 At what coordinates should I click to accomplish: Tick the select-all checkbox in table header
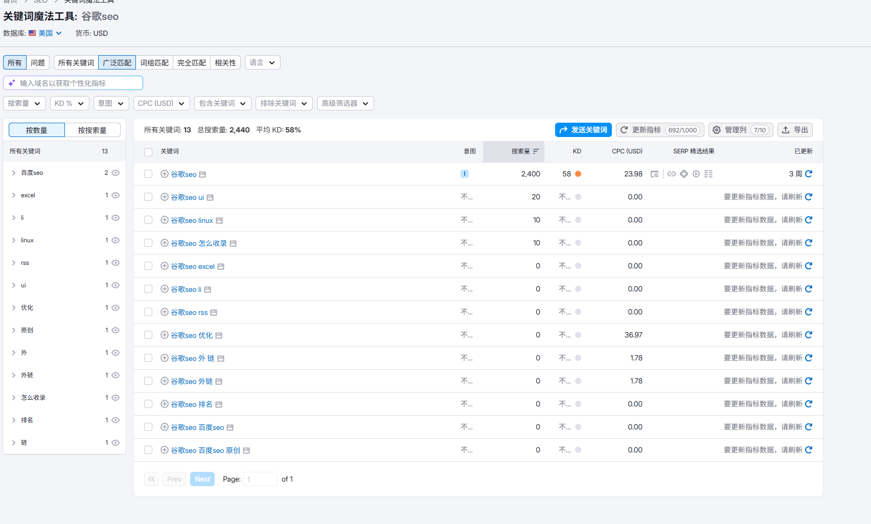tap(148, 152)
